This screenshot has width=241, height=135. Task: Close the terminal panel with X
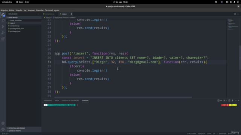pyautogui.click(x=238, y=100)
